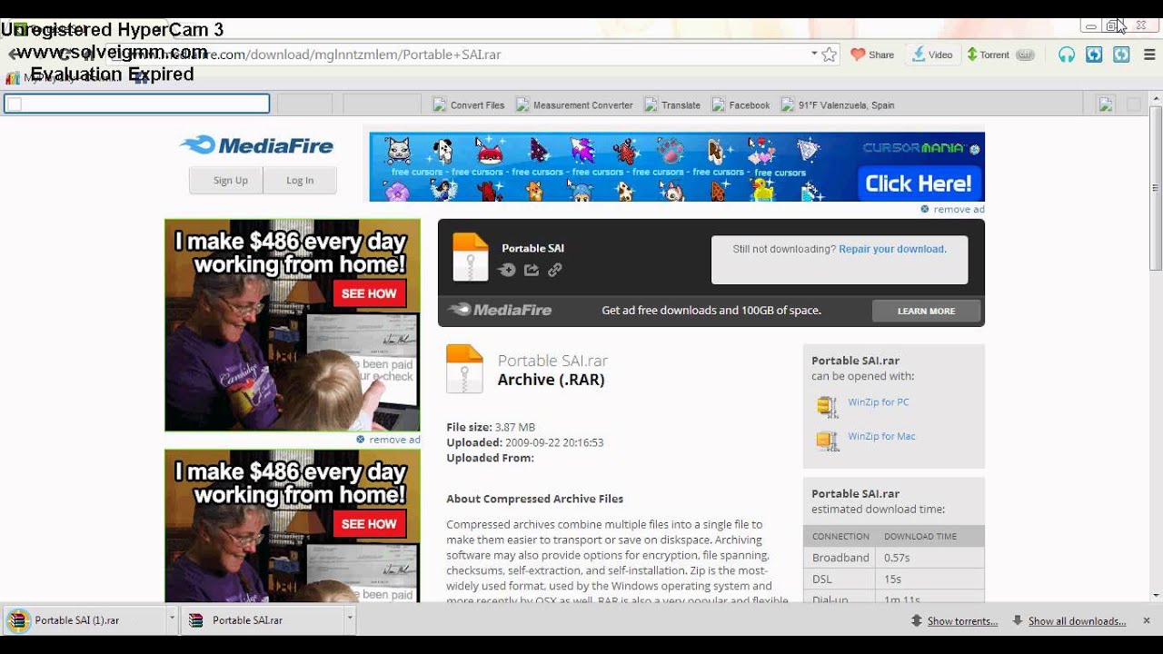Expand the Portable SAI (1).rar download options arrow
The image size is (1163, 654).
[x=172, y=618]
